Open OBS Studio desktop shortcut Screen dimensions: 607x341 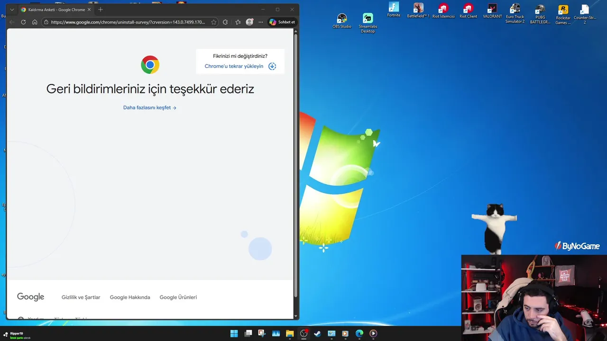coord(342,21)
